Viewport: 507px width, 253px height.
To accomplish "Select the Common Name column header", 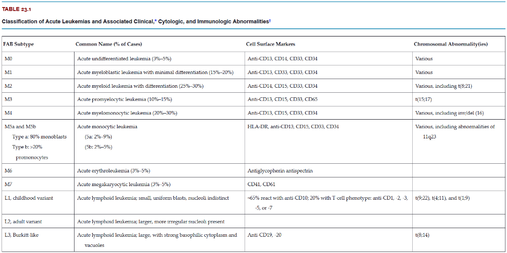I will coord(108,44).
